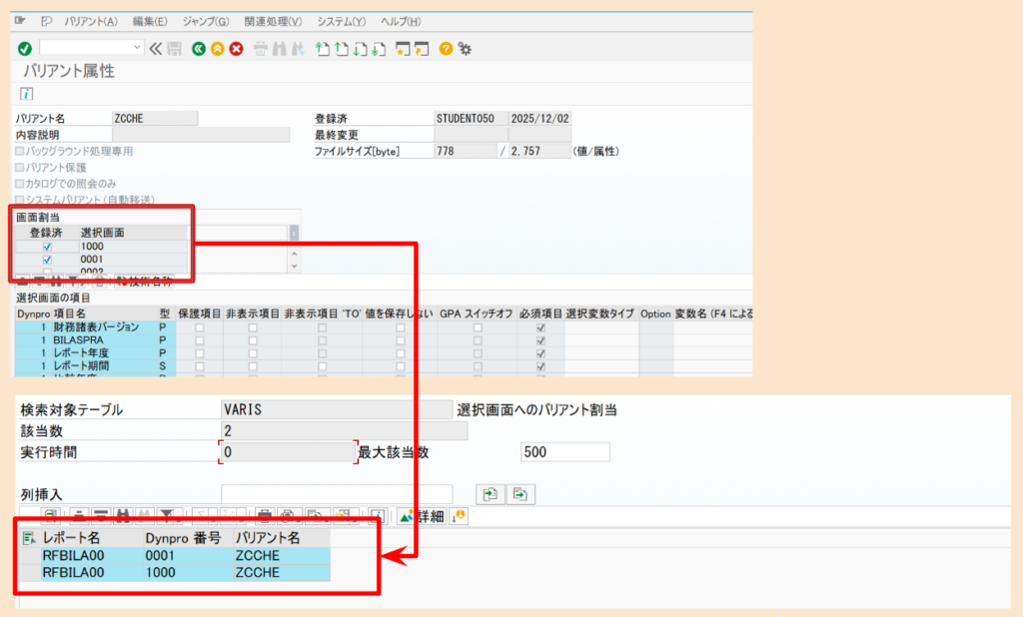Uncheck the registered checkbox for screen 1000

coord(47,246)
